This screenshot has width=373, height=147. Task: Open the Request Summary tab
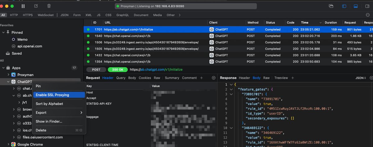[172, 78]
